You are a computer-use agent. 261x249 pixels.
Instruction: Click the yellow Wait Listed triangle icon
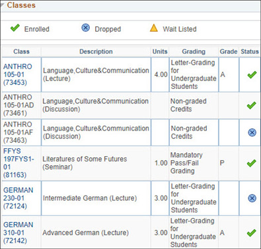[x=154, y=28]
